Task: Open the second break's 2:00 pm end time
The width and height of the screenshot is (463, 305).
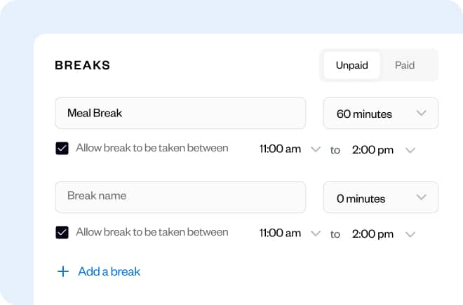Action: click(373, 234)
